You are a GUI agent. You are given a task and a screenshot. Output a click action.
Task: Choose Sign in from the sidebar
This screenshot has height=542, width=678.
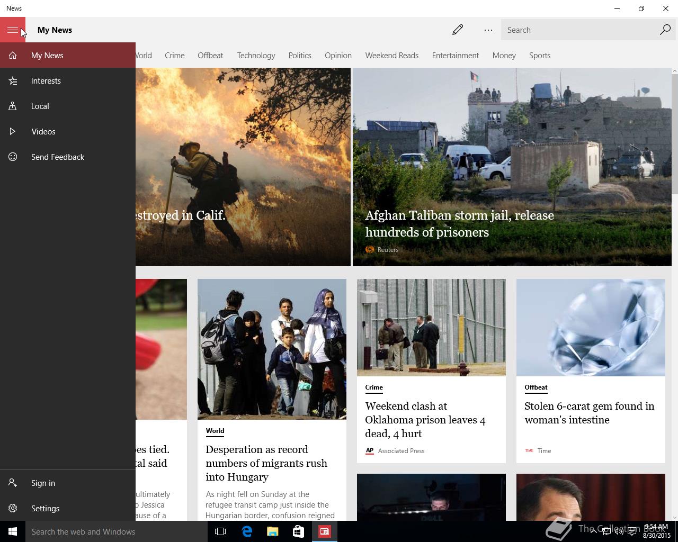(x=68, y=483)
